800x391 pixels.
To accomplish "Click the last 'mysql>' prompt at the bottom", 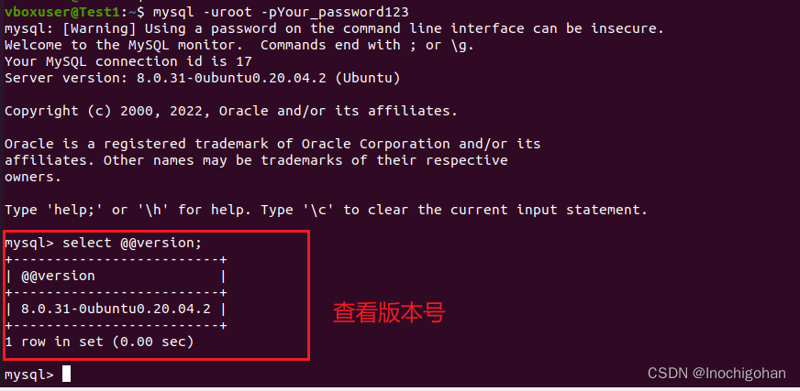I will [x=29, y=375].
